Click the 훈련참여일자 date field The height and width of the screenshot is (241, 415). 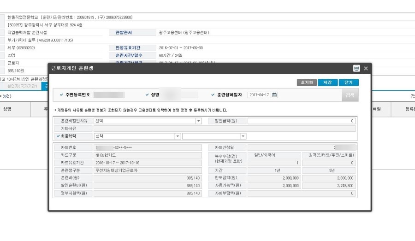[x=259, y=95]
